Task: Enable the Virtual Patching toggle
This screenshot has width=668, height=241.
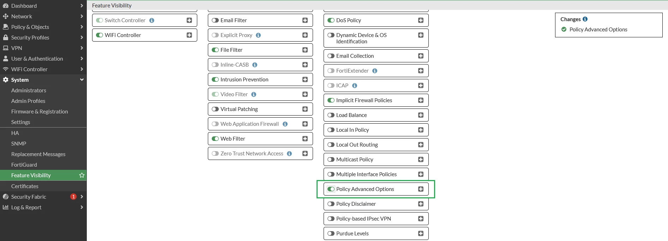Action: (x=215, y=109)
